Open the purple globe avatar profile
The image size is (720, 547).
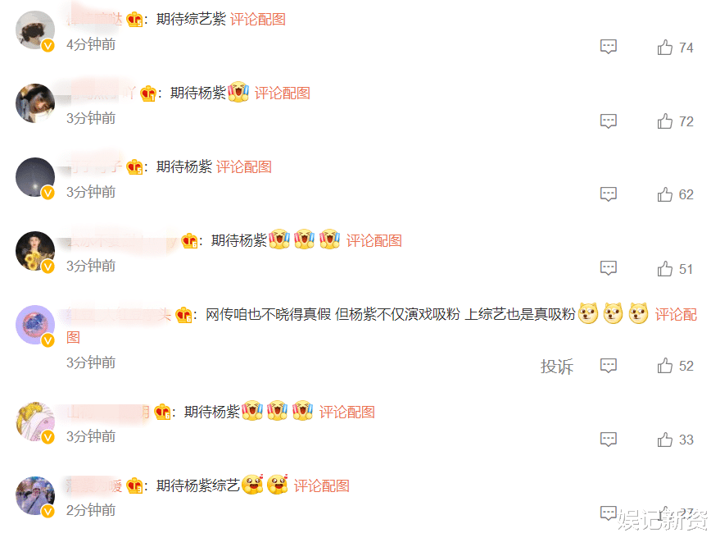tap(35, 325)
